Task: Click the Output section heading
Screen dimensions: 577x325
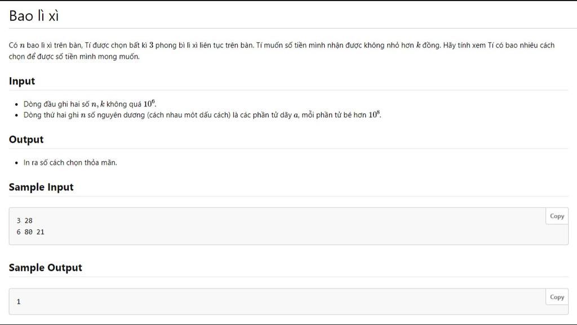Action: pos(26,140)
